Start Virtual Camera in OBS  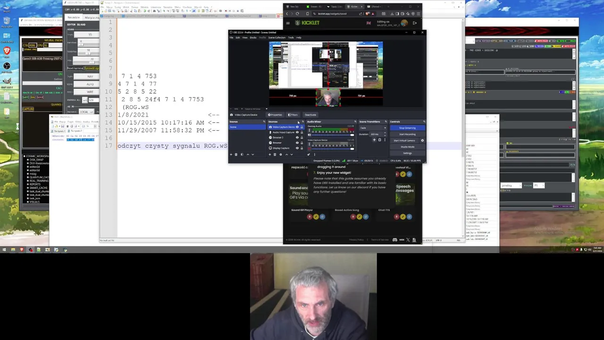click(404, 140)
